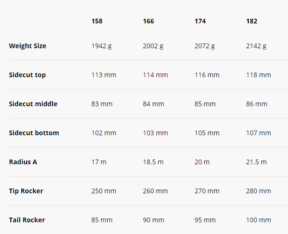288x234 pixels.
Task: Click the 182 size column header
Action: (251, 21)
